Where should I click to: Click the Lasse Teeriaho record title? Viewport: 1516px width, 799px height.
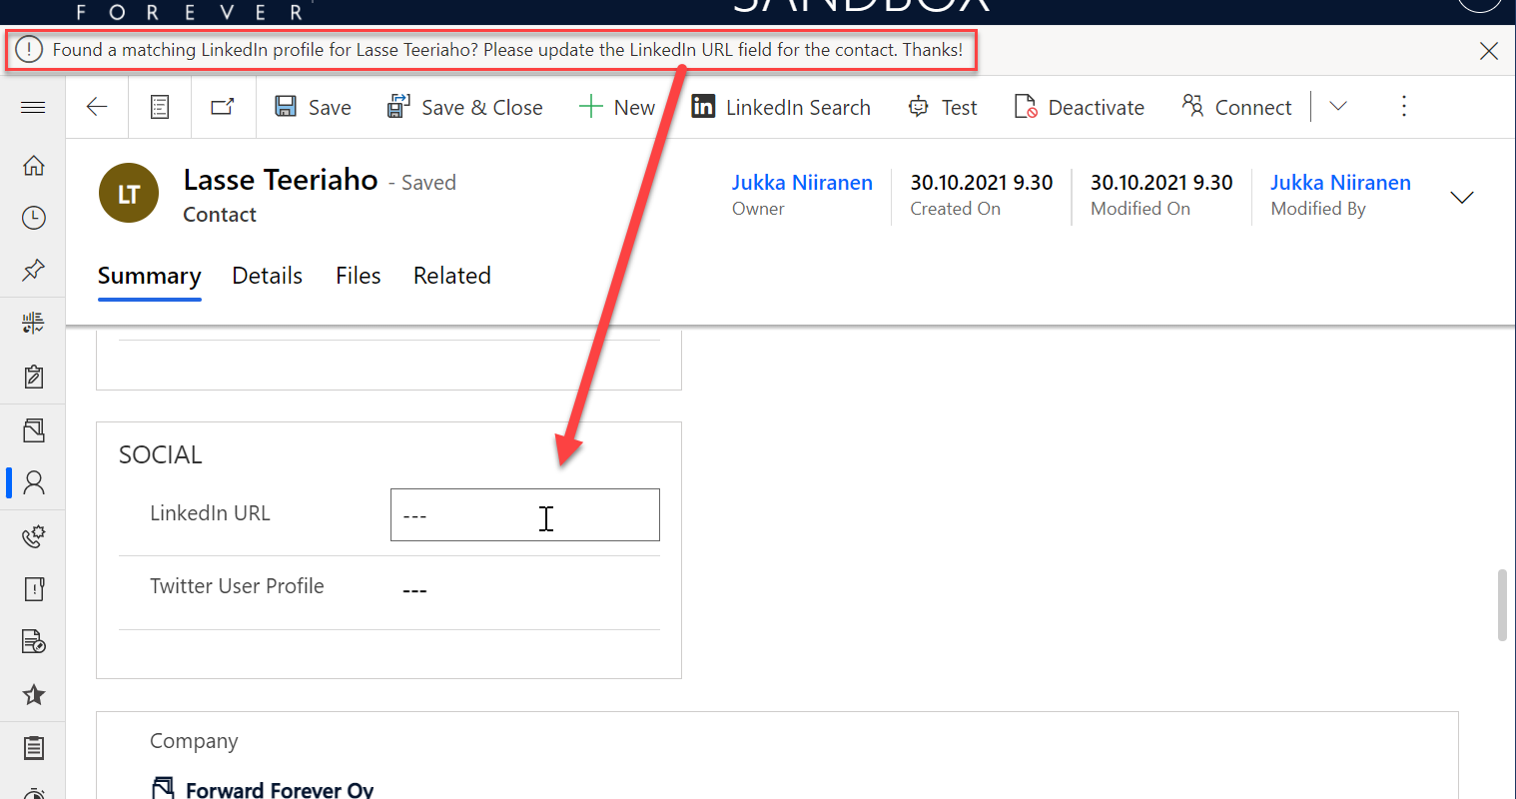coord(281,180)
